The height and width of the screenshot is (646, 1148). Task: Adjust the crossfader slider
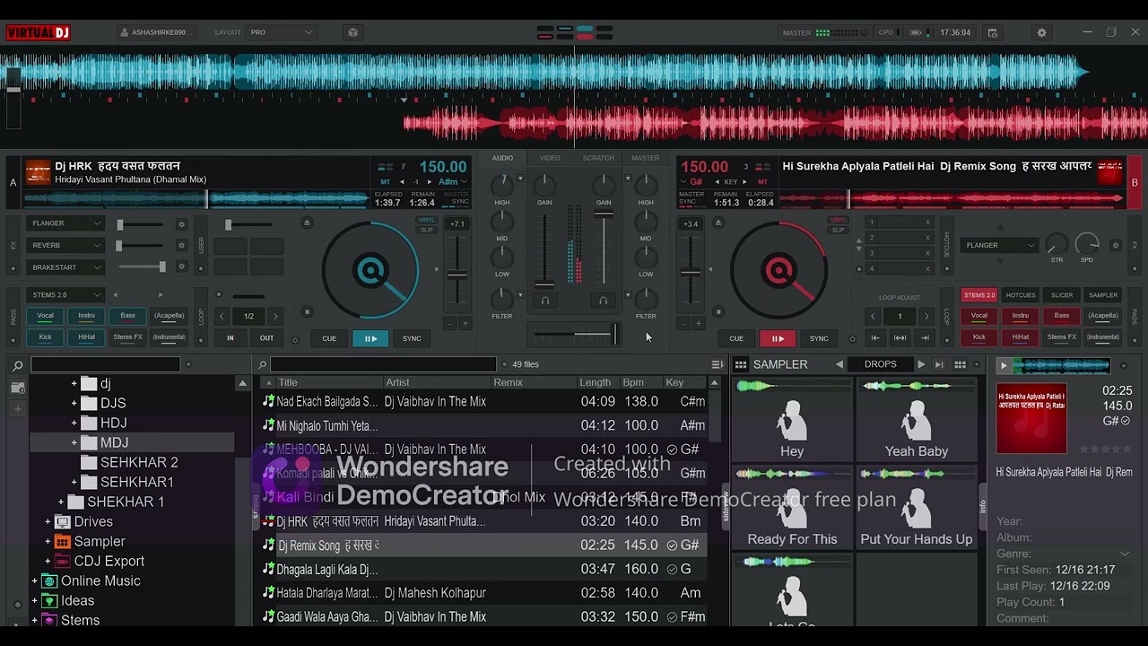point(575,334)
